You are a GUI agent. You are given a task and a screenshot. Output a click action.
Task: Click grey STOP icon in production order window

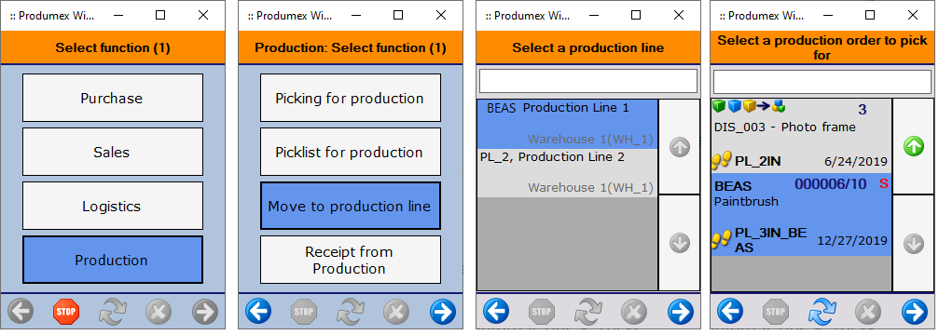(x=776, y=312)
